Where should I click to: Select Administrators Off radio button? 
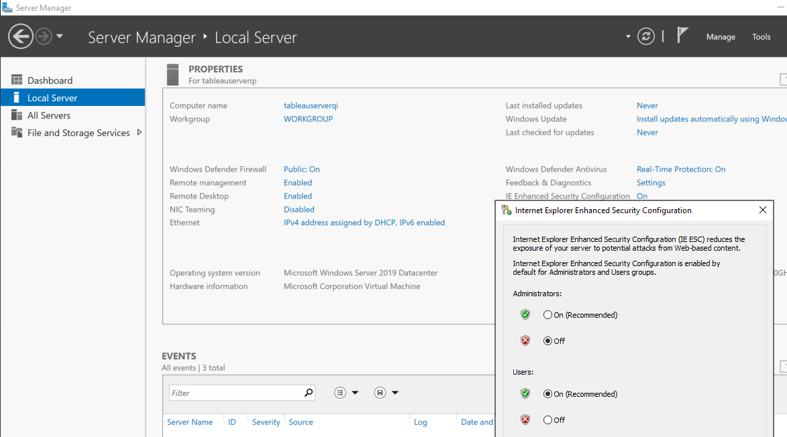coord(547,340)
